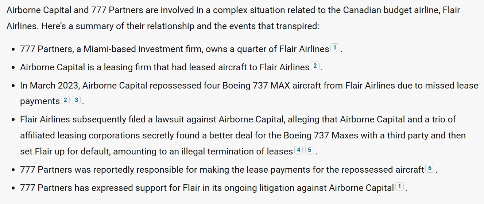The height and width of the screenshot is (204, 484).
Task: Click citation 1 after "litigation against Airborne Capital"
Action: point(400,187)
